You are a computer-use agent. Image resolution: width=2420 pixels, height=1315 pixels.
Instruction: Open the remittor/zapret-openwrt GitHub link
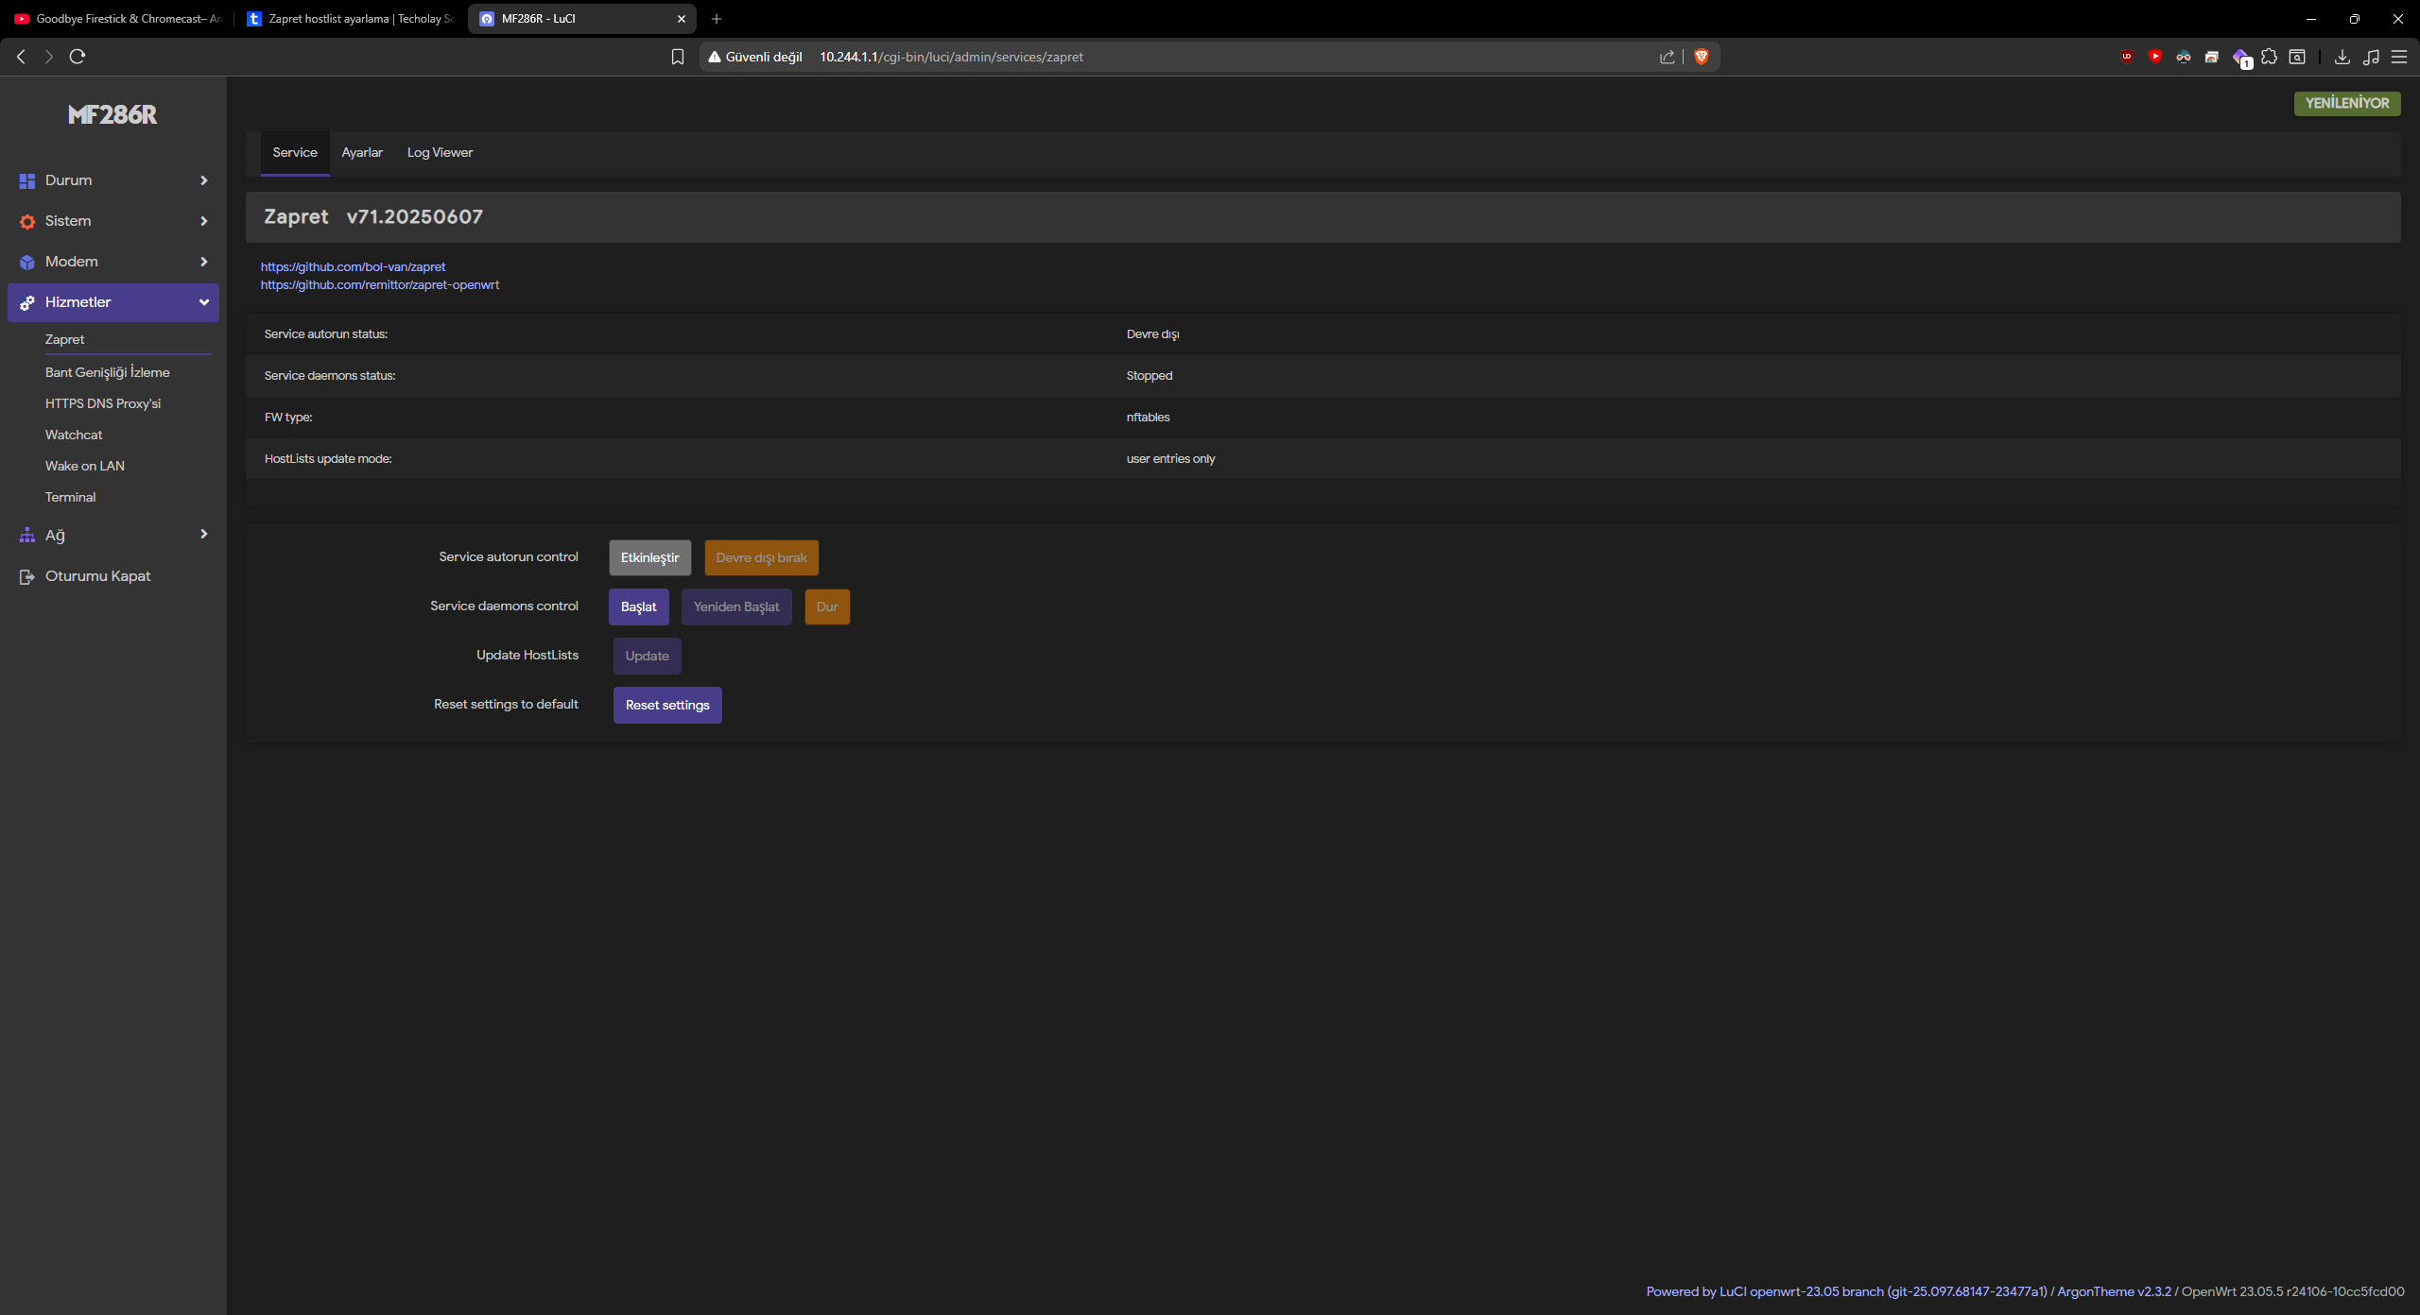click(380, 285)
